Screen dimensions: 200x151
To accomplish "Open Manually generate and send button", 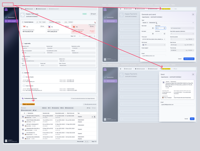I will [90, 104].
